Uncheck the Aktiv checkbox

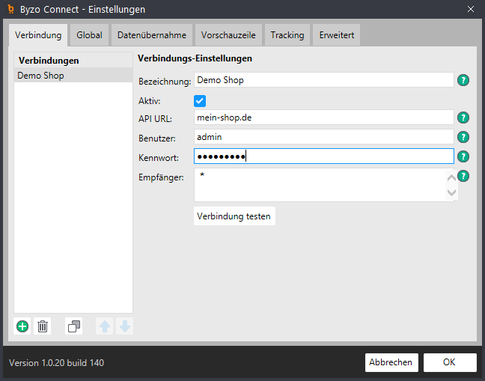pos(200,101)
